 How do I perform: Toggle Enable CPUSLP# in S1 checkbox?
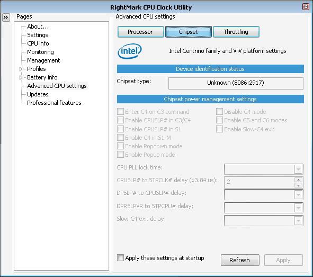coord(120,129)
